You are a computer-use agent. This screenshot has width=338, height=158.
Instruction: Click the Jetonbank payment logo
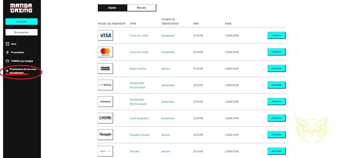pos(105,101)
